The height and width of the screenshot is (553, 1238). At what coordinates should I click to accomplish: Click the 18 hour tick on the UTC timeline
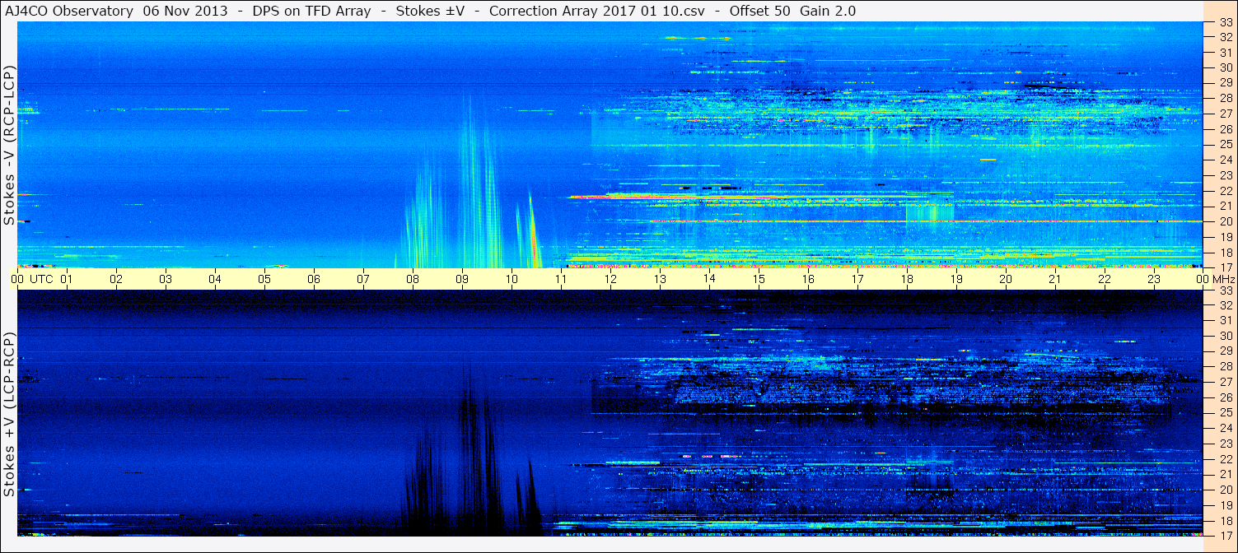click(x=906, y=279)
